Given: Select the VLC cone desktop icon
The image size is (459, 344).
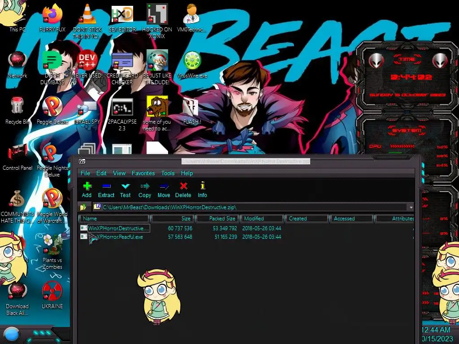Looking at the screenshot, I should 87,21.
